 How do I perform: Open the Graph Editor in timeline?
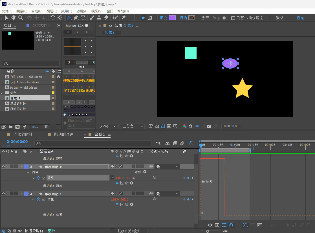192,143
